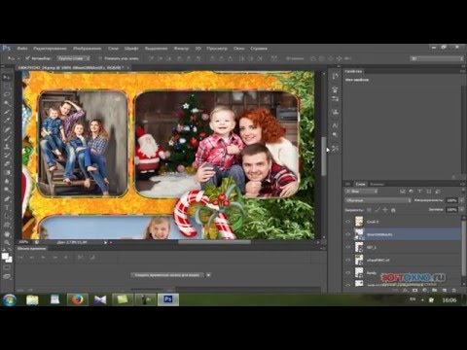Open Photoshop from the Windows taskbar
This screenshot has height=350, width=467.
click(168, 299)
